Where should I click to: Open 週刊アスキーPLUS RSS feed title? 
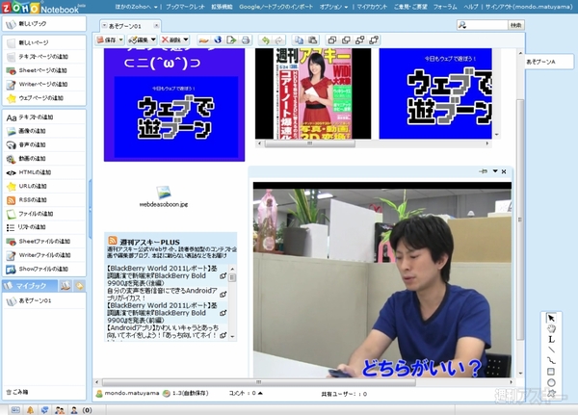[149, 242]
